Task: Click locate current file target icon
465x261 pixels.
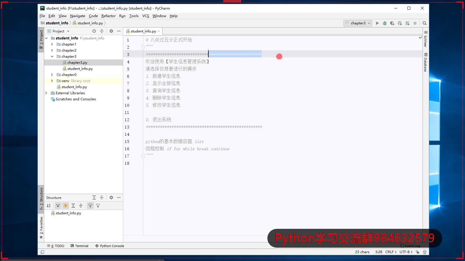Action: pyautogui.click(x=94, y=31)
